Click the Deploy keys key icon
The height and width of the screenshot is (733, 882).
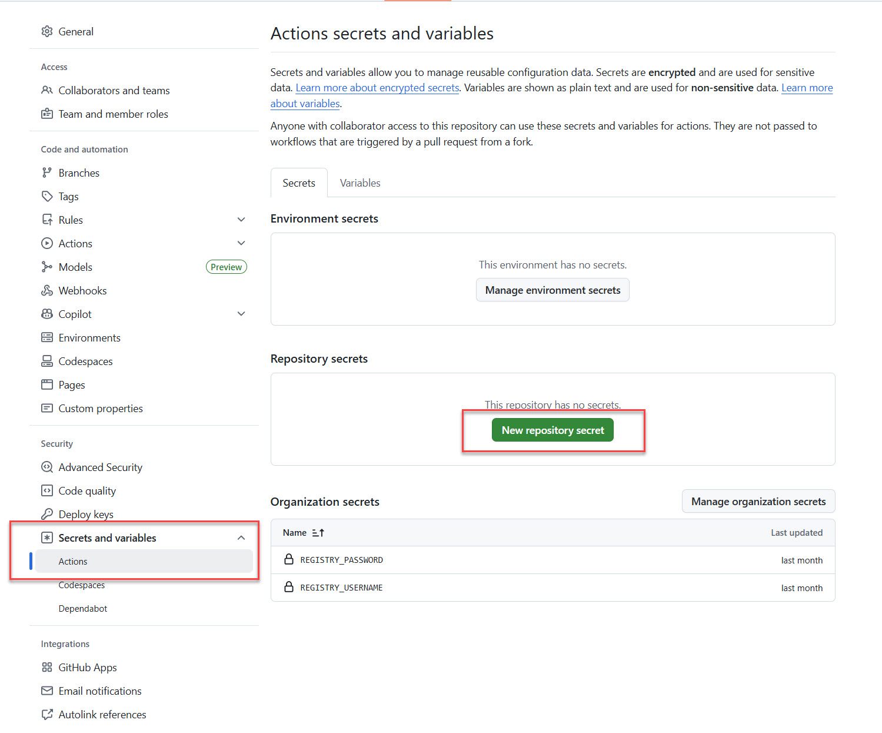coord(47,514)
